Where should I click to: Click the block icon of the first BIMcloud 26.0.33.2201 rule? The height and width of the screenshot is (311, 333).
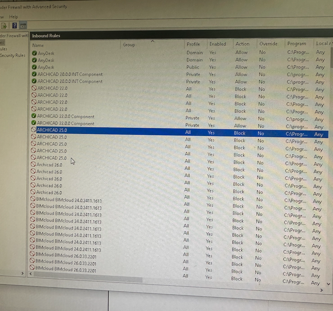(x=32, y=254)
